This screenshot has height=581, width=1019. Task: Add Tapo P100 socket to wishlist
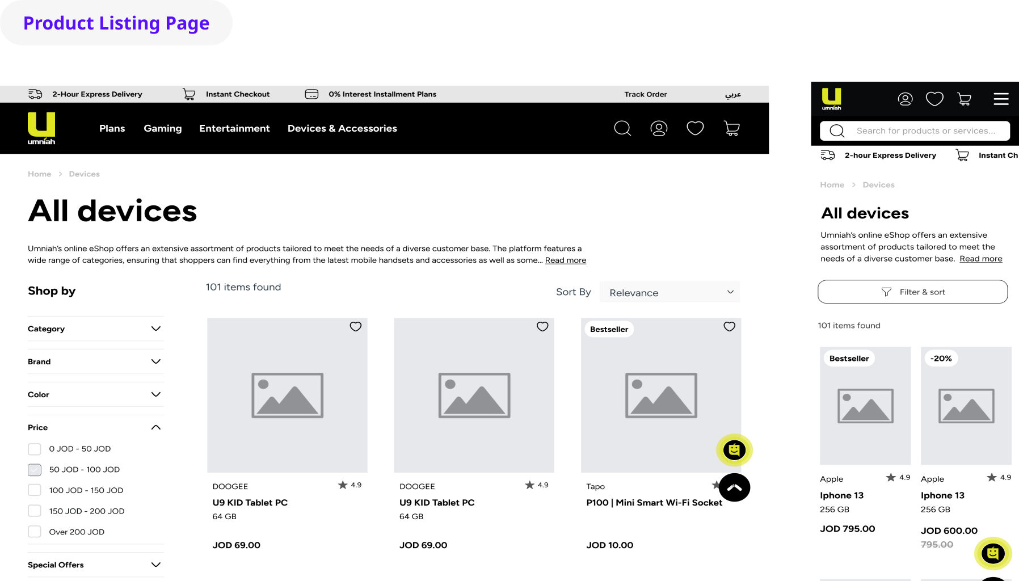tap(730, 326)
